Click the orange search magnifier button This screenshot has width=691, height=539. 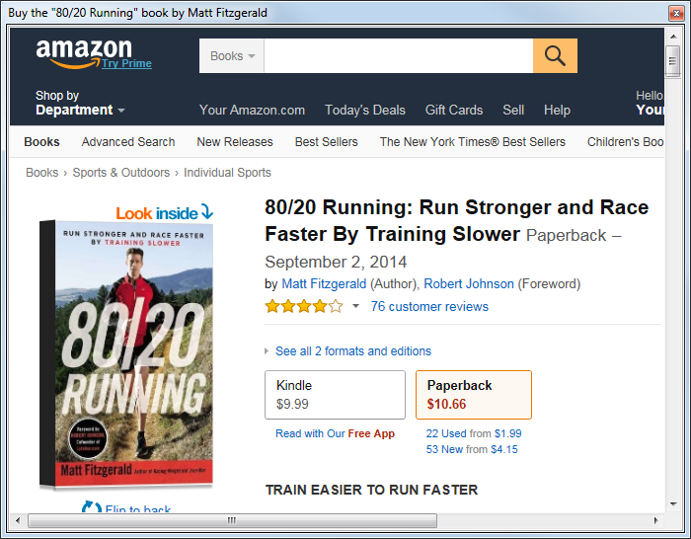pyautogui.click(x=555, y=56)
